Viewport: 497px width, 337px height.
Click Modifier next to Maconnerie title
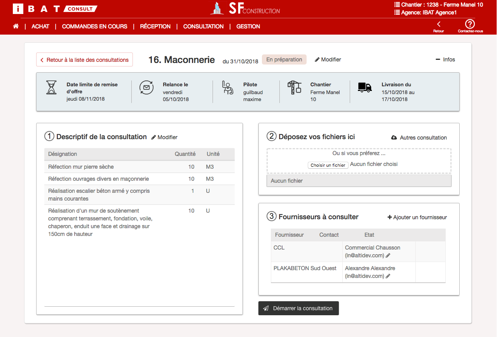point(328,59)
